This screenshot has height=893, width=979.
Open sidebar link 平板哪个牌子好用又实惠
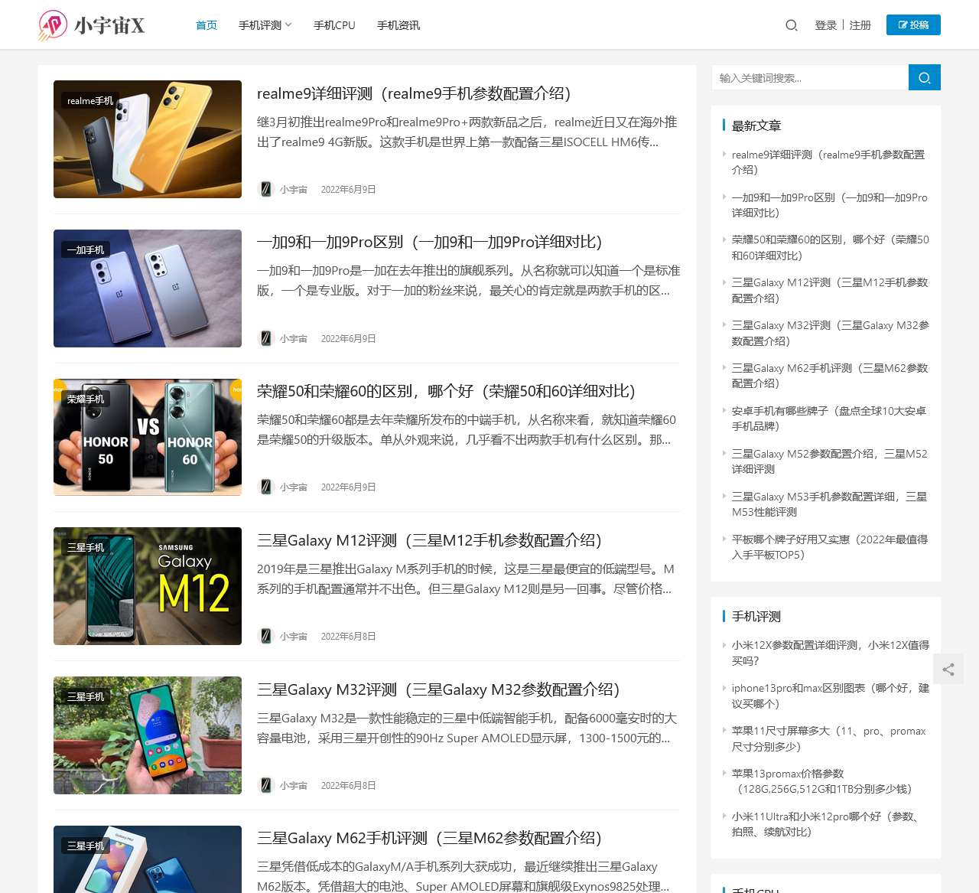830,547
